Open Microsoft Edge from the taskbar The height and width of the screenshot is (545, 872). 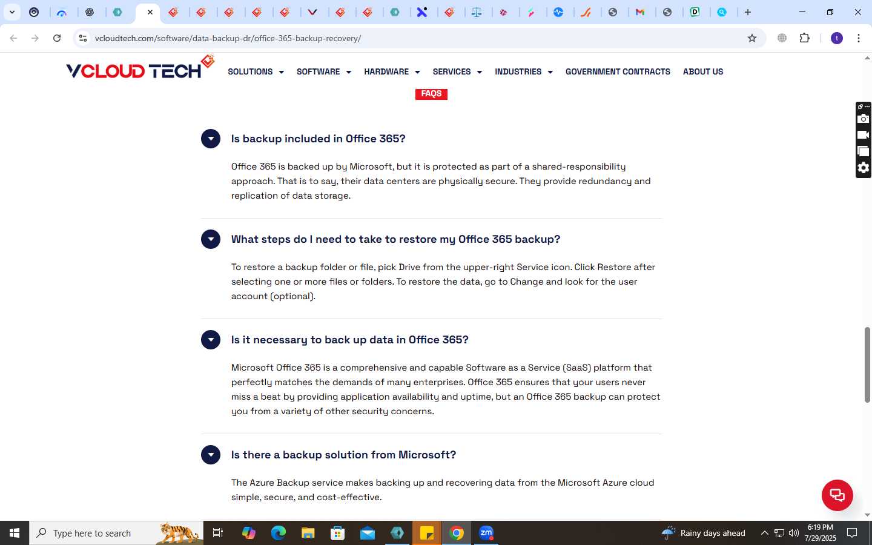pos(279,533)
